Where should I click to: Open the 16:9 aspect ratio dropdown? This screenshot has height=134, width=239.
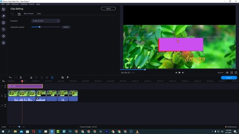220,73
